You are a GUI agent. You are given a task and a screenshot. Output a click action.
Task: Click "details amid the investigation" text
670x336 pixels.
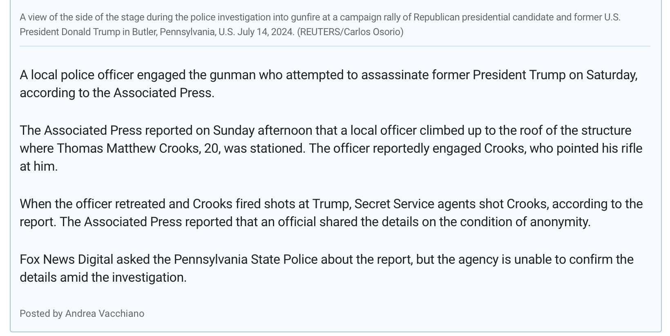coord(103,277)
